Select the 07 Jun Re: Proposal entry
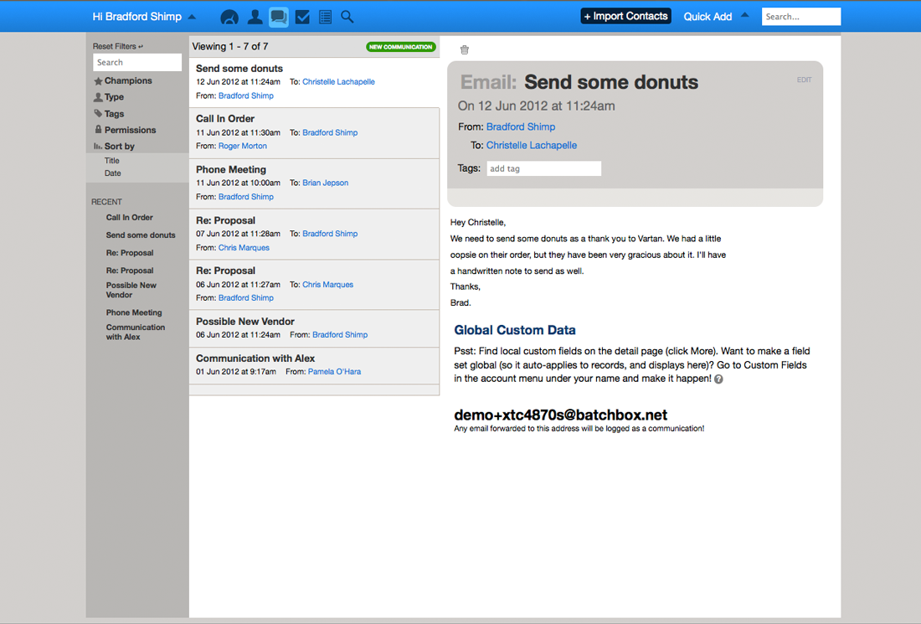 point(314,234)
